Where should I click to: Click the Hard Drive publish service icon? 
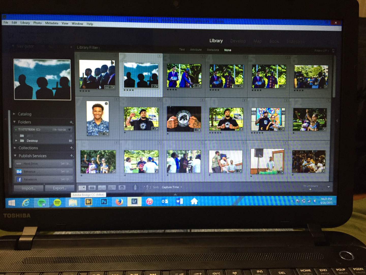[x=19, y=164]
